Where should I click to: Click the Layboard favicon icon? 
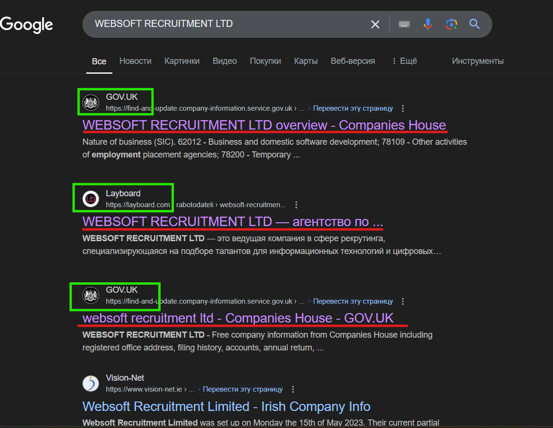point(91,199)
